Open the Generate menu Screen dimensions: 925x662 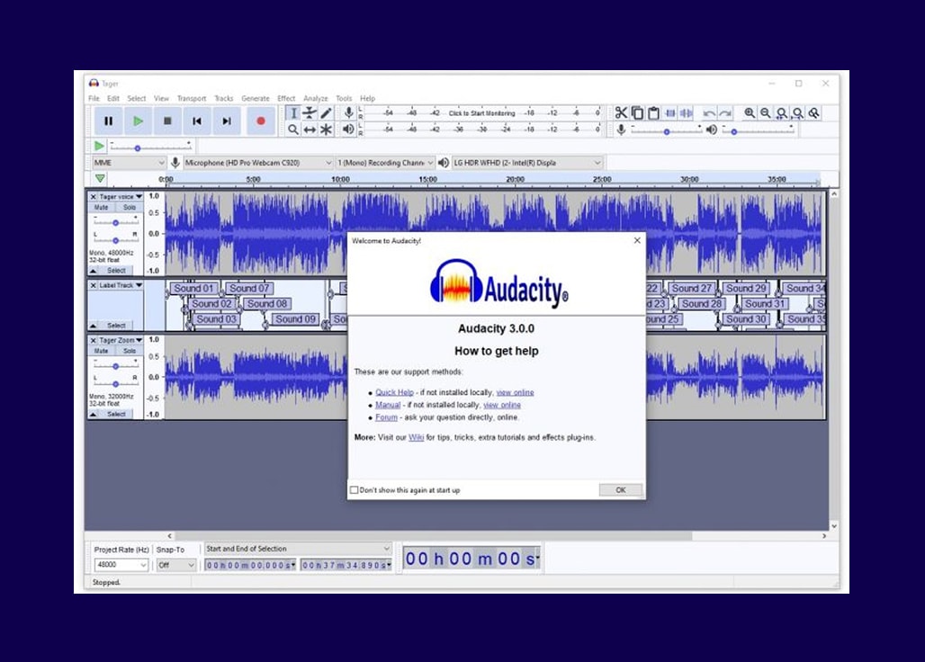coord(255,98)
